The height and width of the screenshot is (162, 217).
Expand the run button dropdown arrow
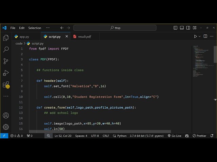click(x=200, y=36)
